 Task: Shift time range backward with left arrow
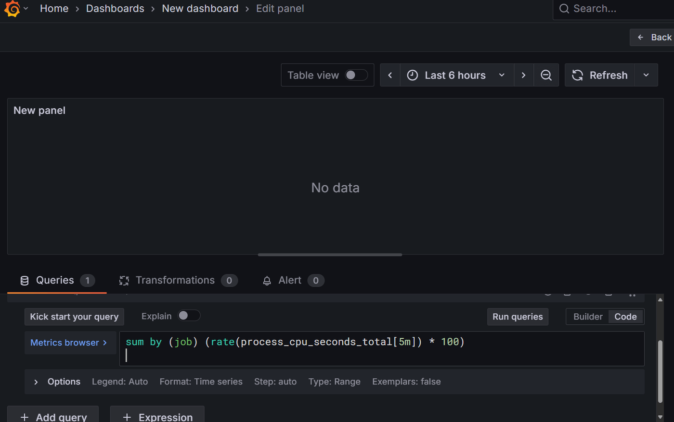pos(390,75)
